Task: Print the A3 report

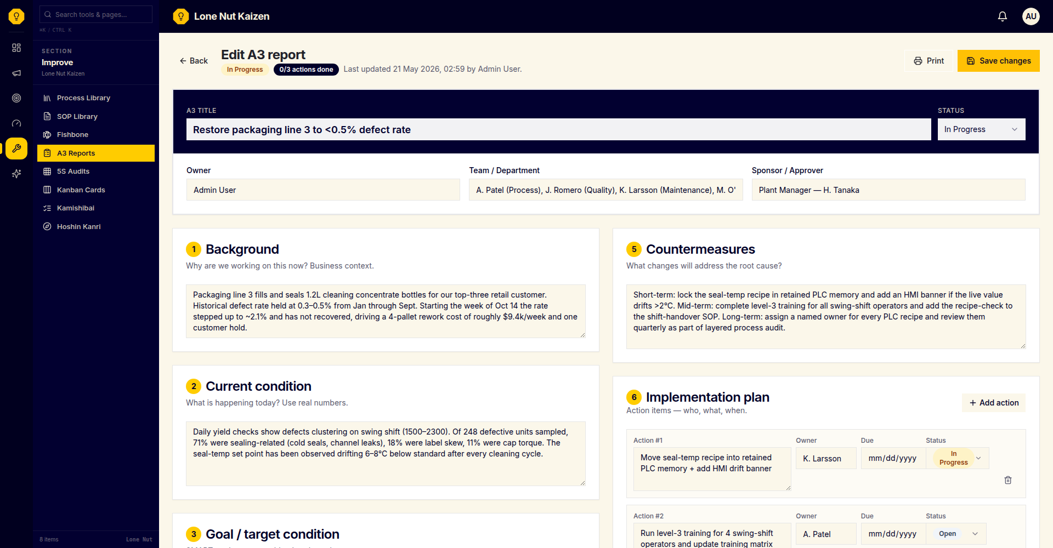Action: [x=929, y=61]
